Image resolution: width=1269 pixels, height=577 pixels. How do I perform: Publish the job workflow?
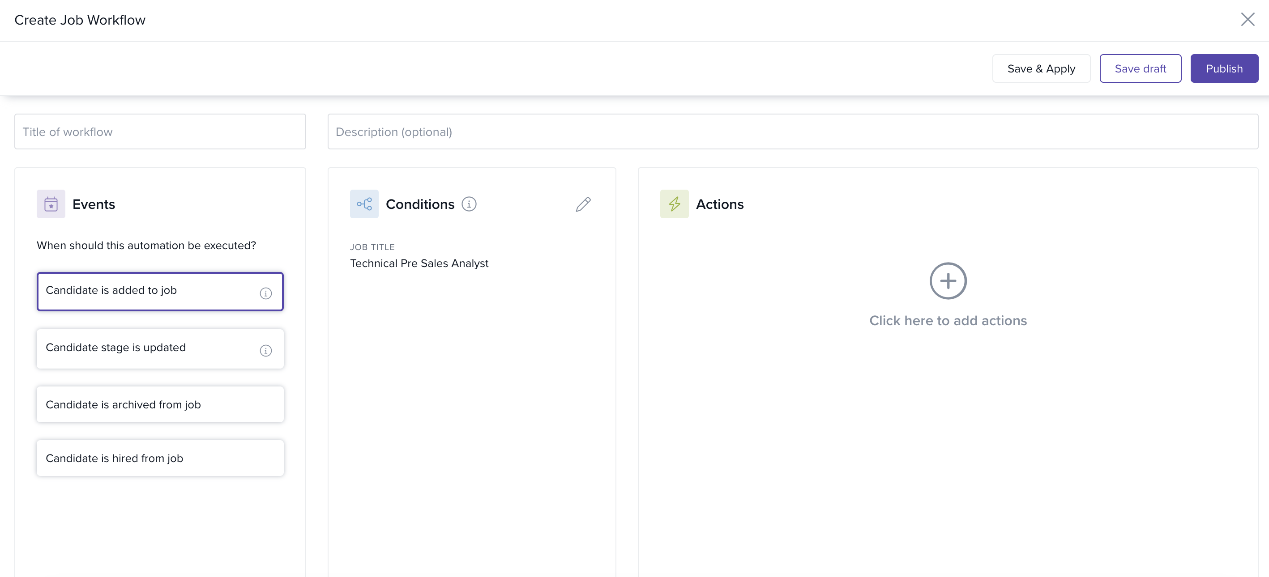click(x=1224, y=68)
